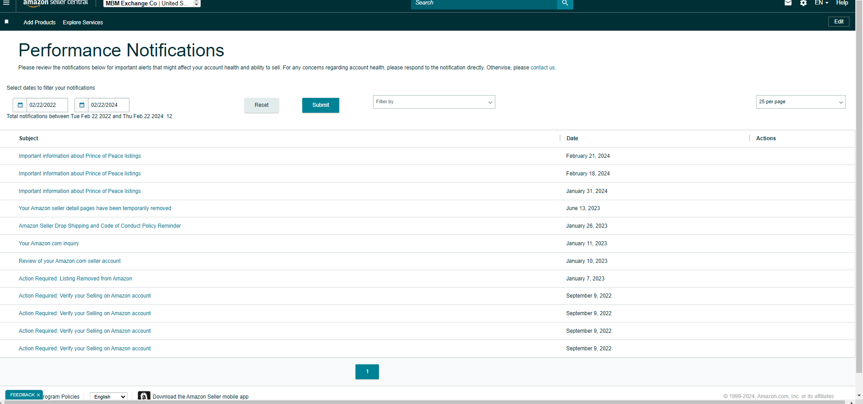Screen dimensions: 863x404
Task: Click the Edit button
Action: (839, 22)
